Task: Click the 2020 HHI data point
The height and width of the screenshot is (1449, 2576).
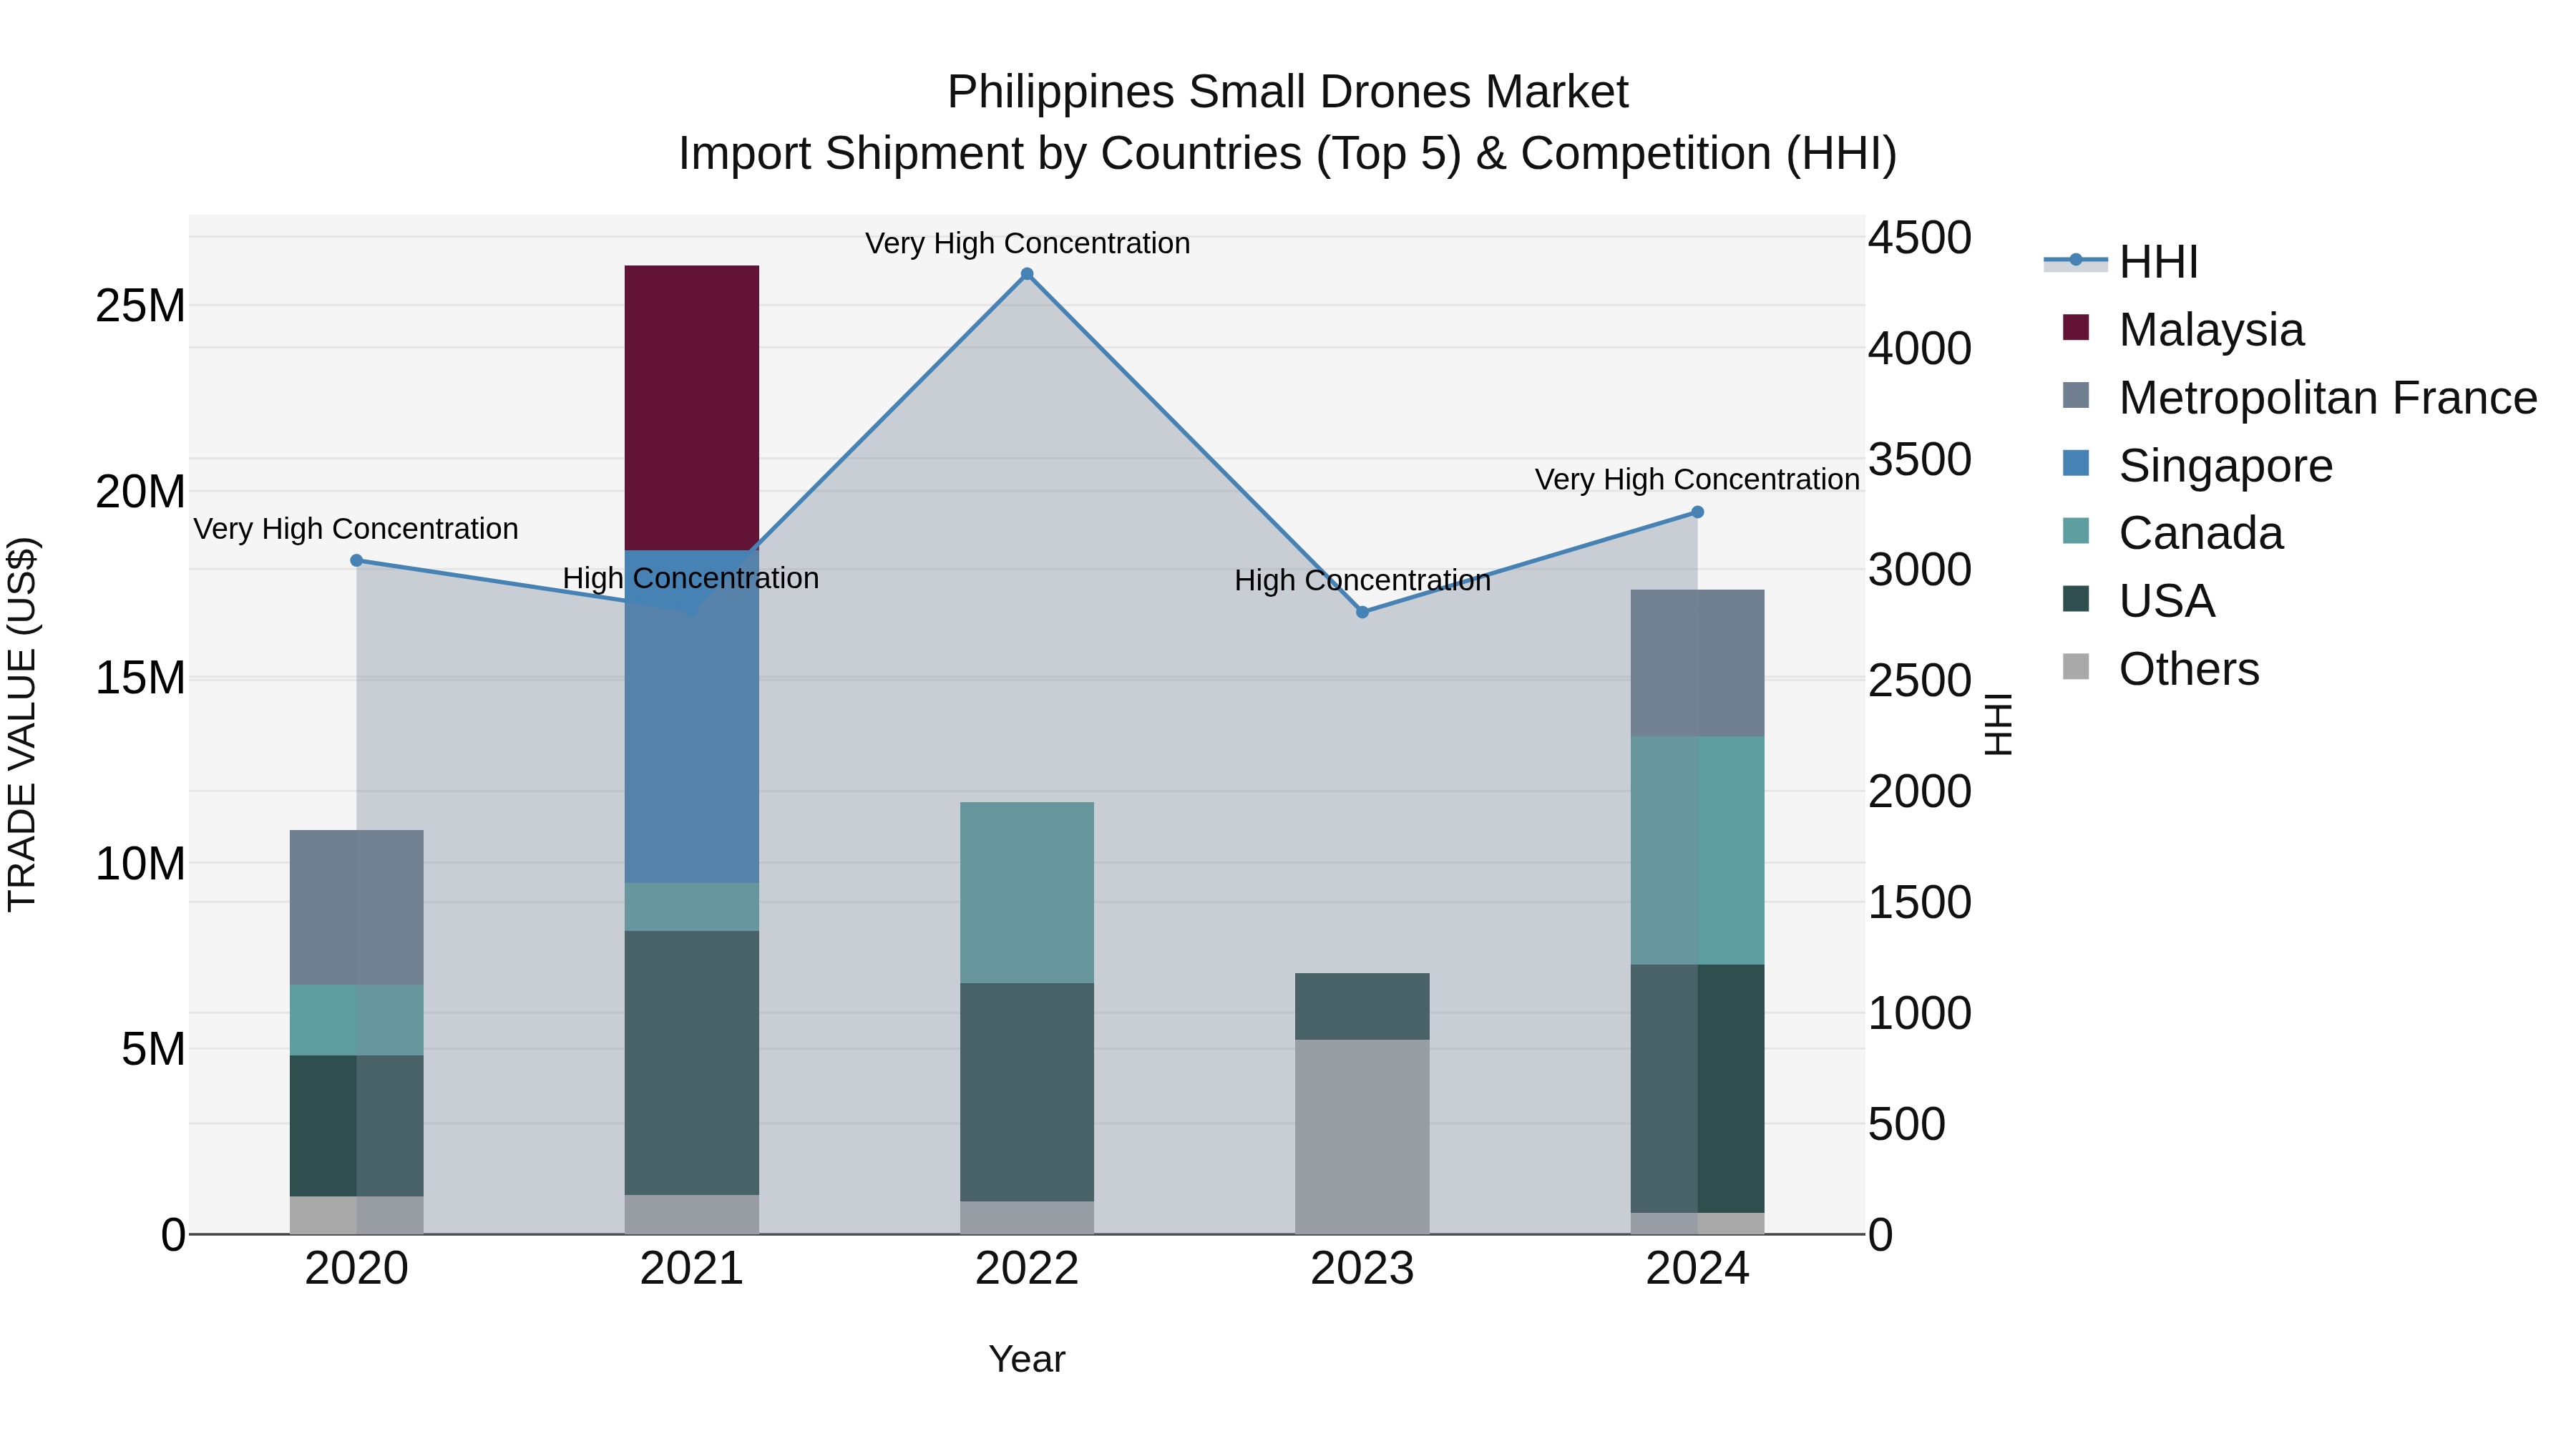Action: (x=357, y=561)
